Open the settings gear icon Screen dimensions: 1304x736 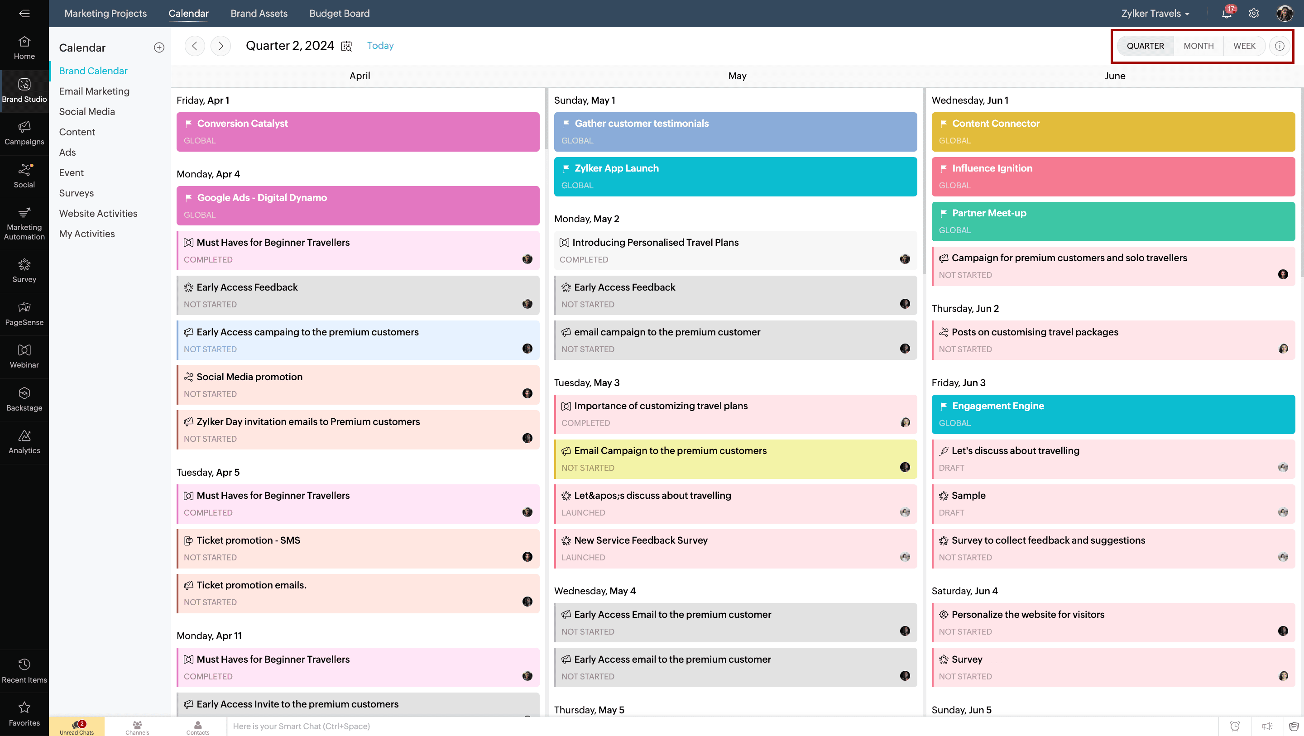[x=1253, y=14]
